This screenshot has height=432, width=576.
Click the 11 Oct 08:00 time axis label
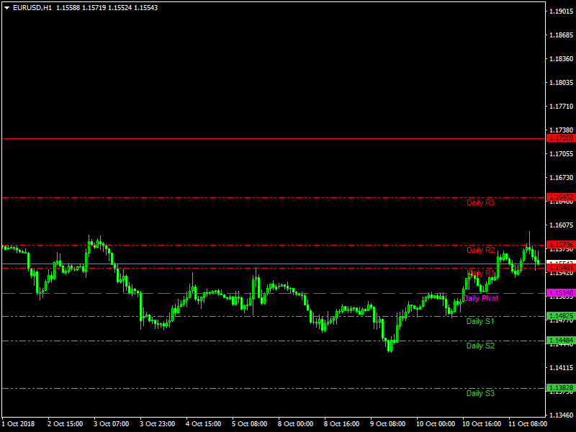527,424
